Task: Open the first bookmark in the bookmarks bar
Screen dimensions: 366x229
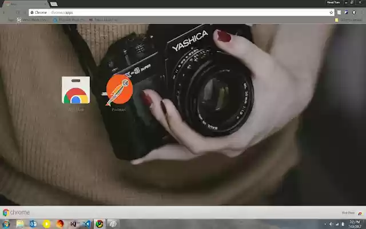Action: (32, 20)
